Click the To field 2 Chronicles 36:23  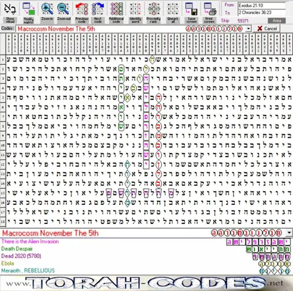point(262,12)
